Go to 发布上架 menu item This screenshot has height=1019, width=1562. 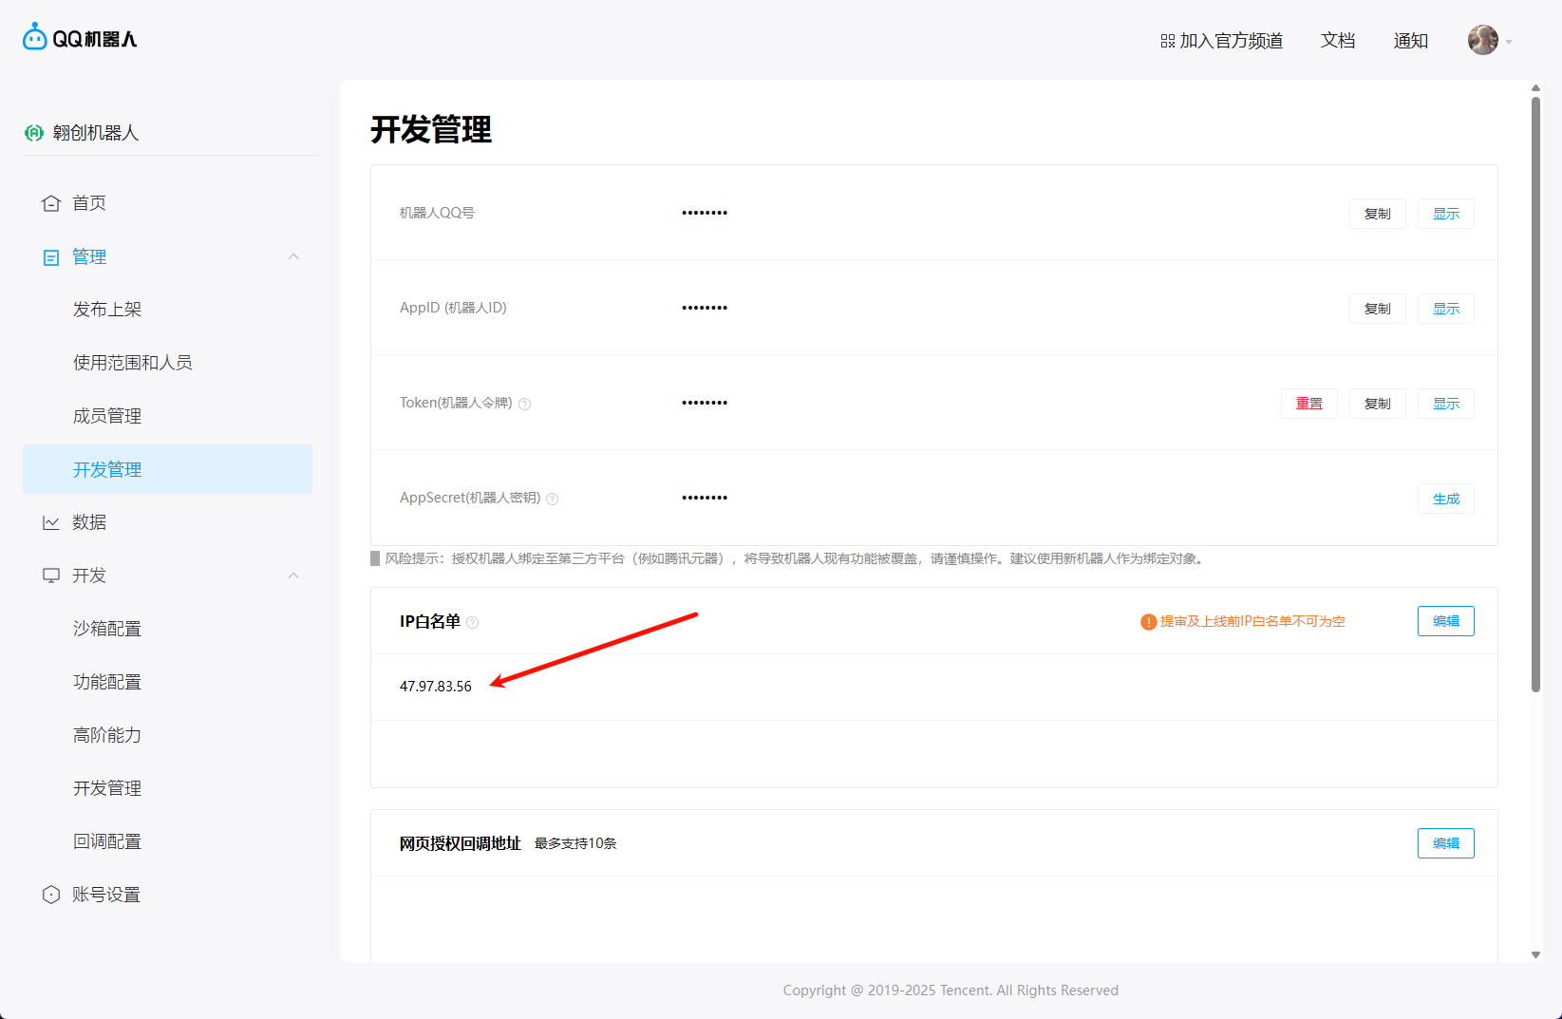pyautogui.click(x=107, y=310)
